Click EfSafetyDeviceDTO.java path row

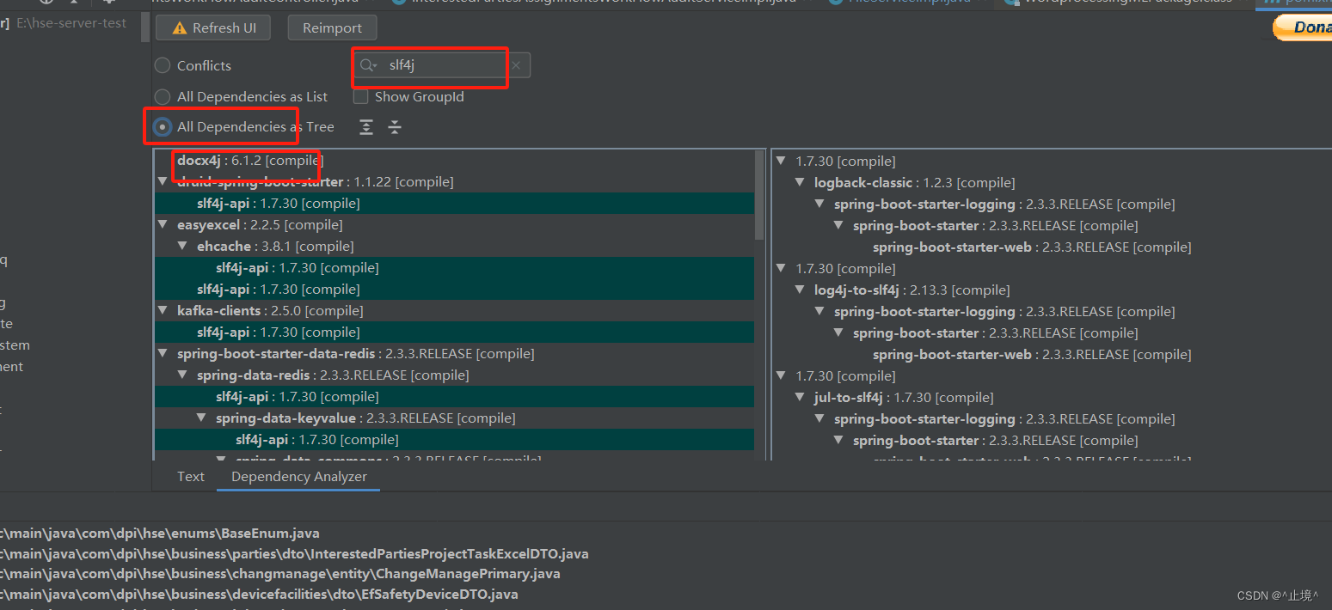pos(259,594)
